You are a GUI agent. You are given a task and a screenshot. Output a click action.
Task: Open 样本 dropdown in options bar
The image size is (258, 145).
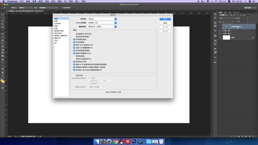[48, 8]
